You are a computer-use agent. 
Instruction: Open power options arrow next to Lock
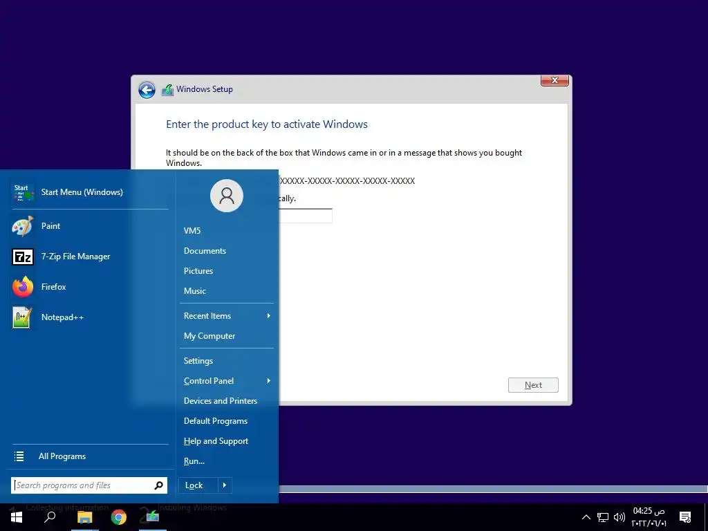225,485
